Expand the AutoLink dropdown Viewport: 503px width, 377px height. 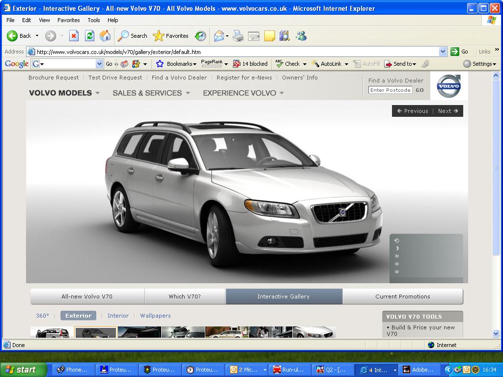[346, 64]
